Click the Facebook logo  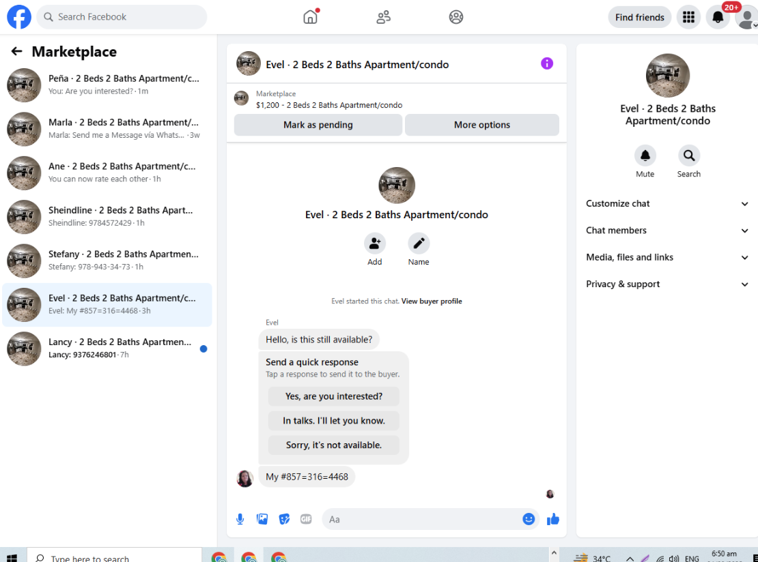click(19, 17)
